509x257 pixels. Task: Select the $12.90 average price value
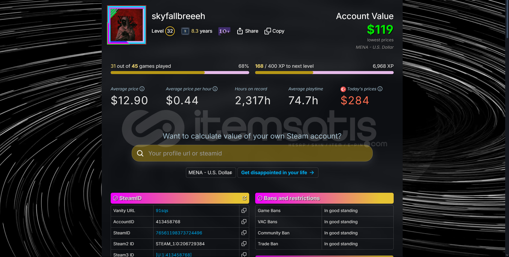tap(129, 100)
